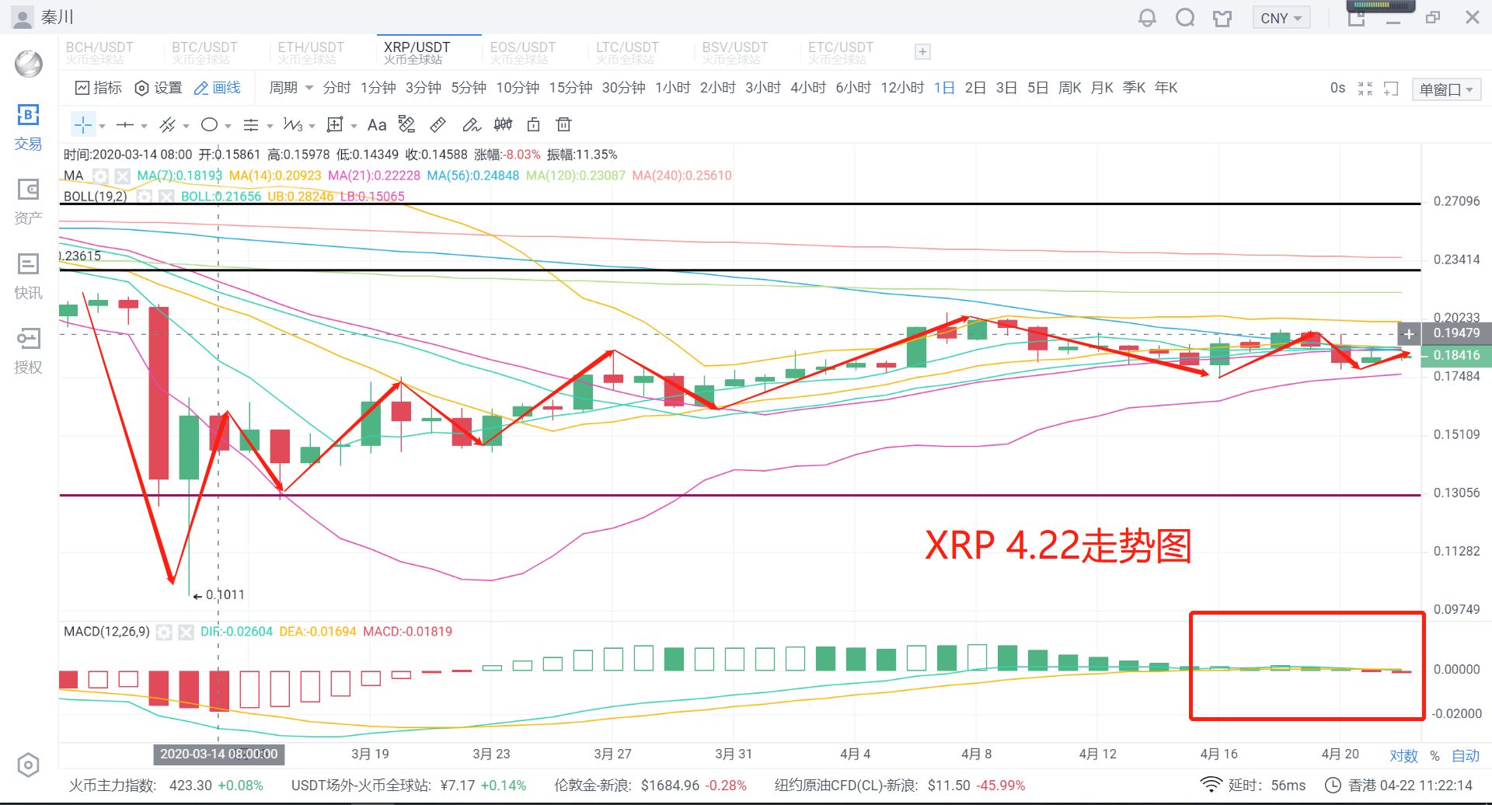Remove the BOLL indicator with its X box
The image size is (1492, 805).
point(166,197)
